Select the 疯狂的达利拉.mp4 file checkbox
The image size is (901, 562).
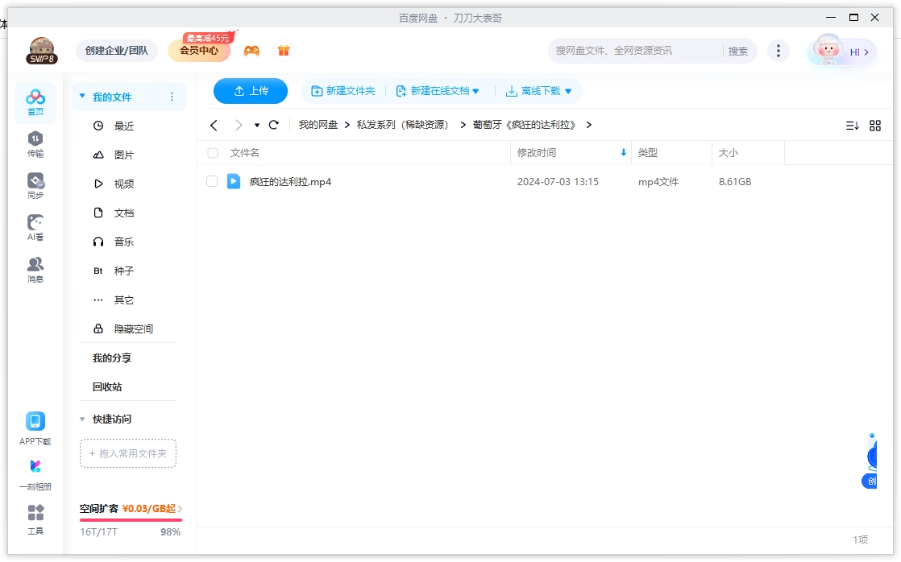[x=212, y=181]
